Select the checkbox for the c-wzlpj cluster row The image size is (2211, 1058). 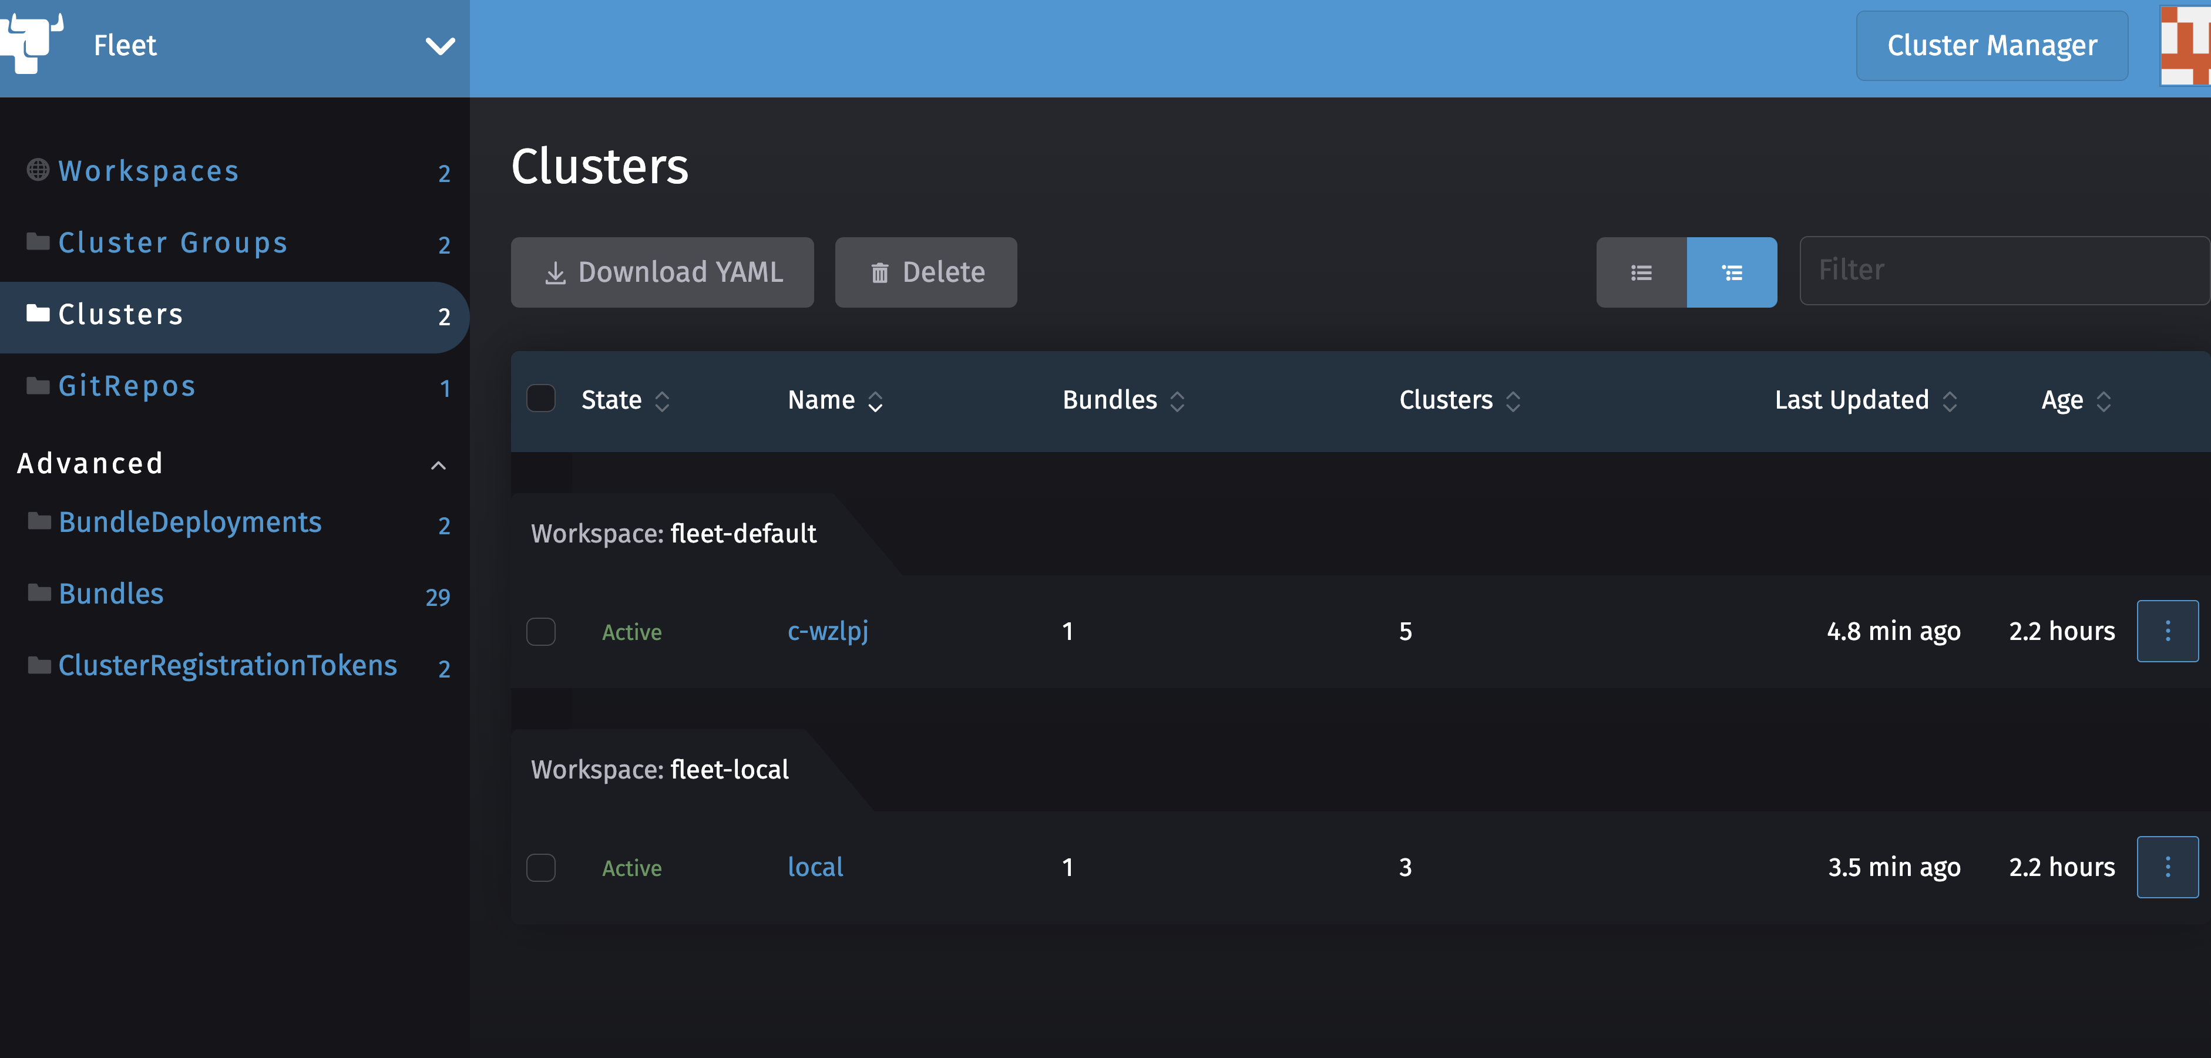coord(542,632)
